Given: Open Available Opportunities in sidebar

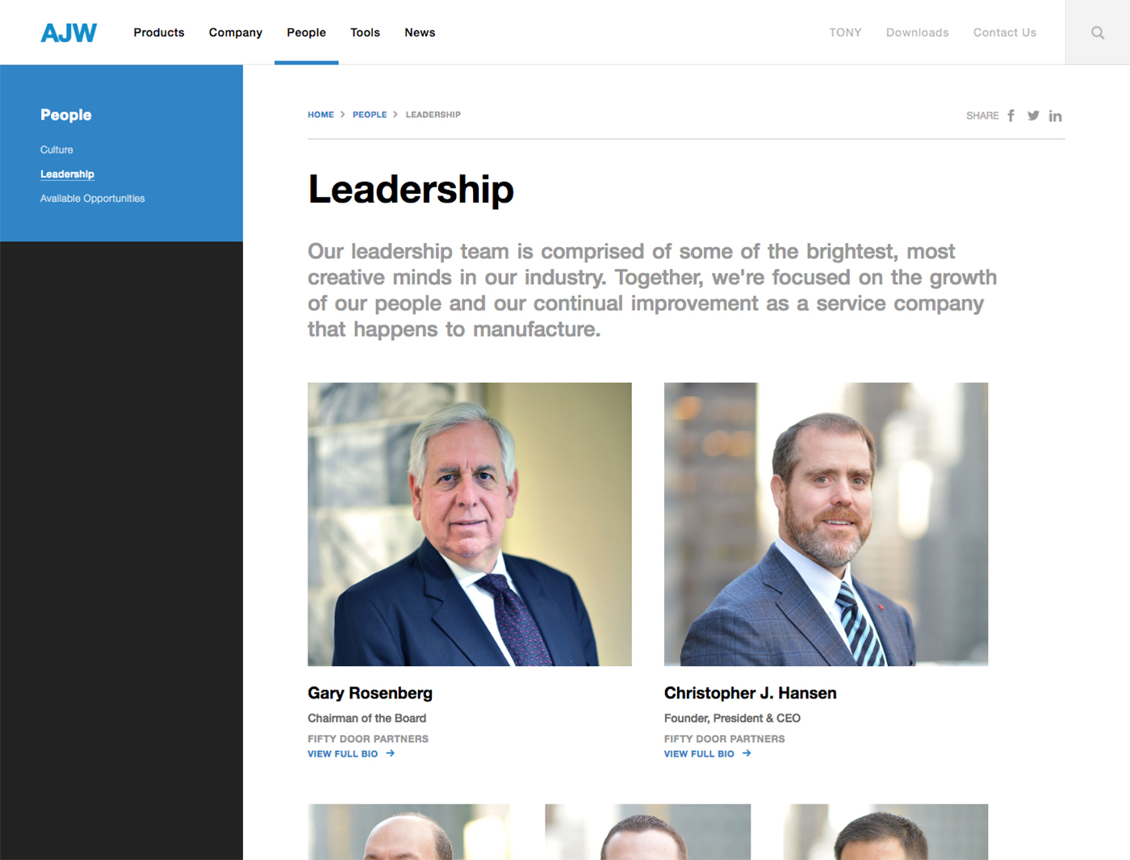Looking at the screenshot, I should 93,198.
